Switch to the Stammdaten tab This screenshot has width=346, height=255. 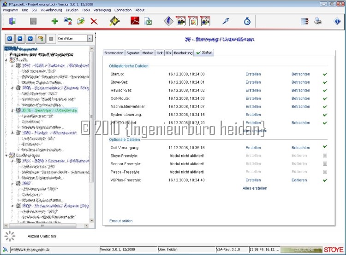113,53
